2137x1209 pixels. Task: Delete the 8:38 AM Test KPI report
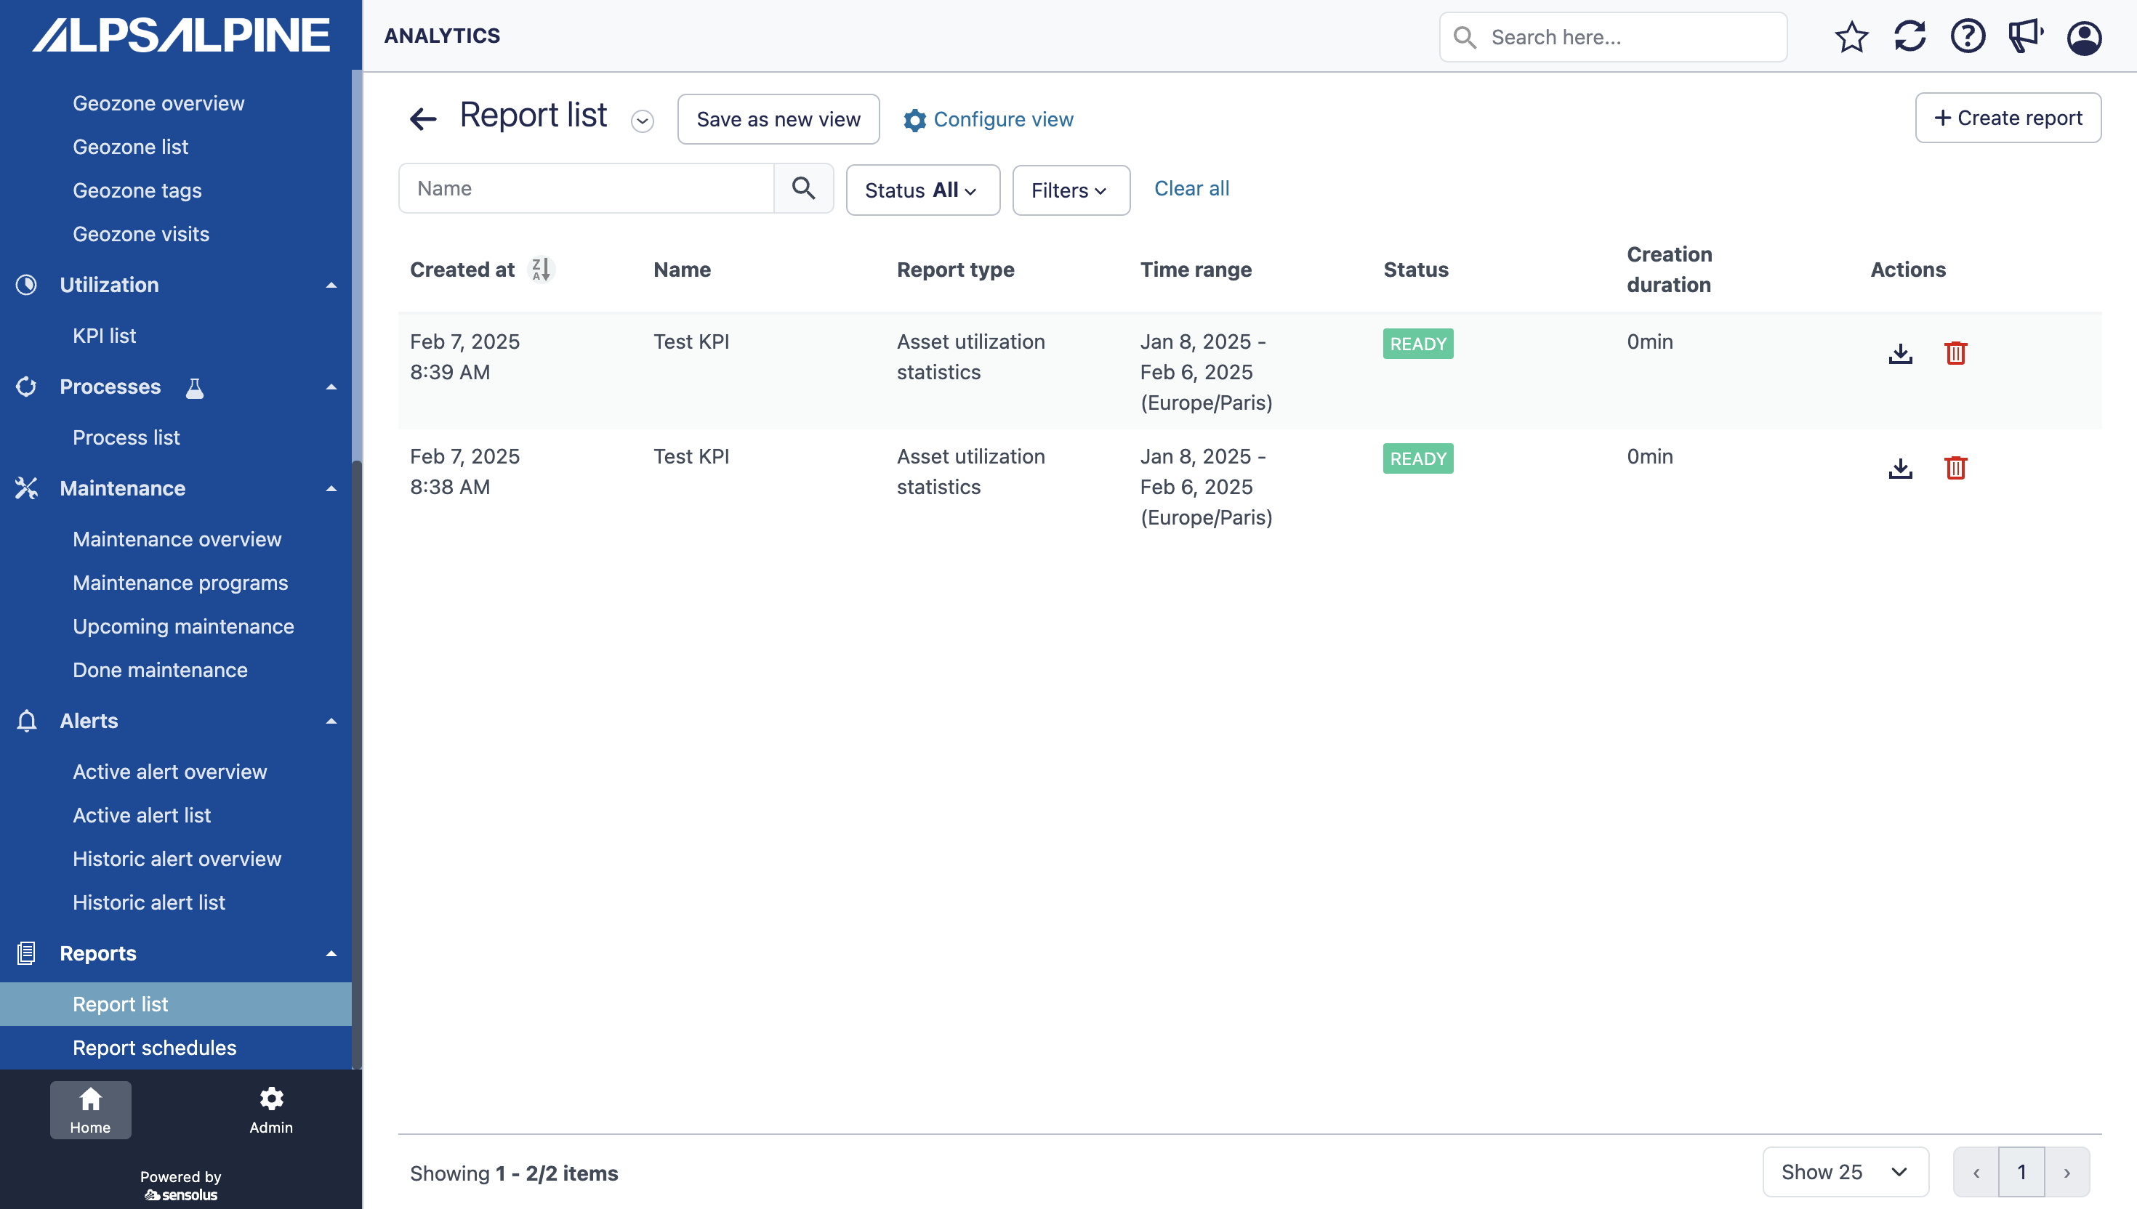1955,467
